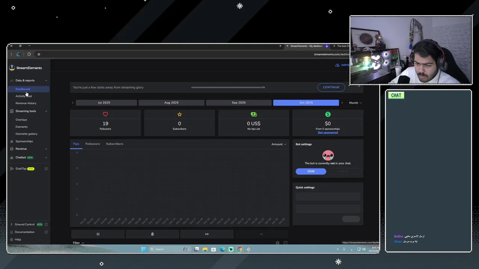Screen dimensions: 479x269
Task: Open the Amount chart dropdown
Action: [279, 144]
